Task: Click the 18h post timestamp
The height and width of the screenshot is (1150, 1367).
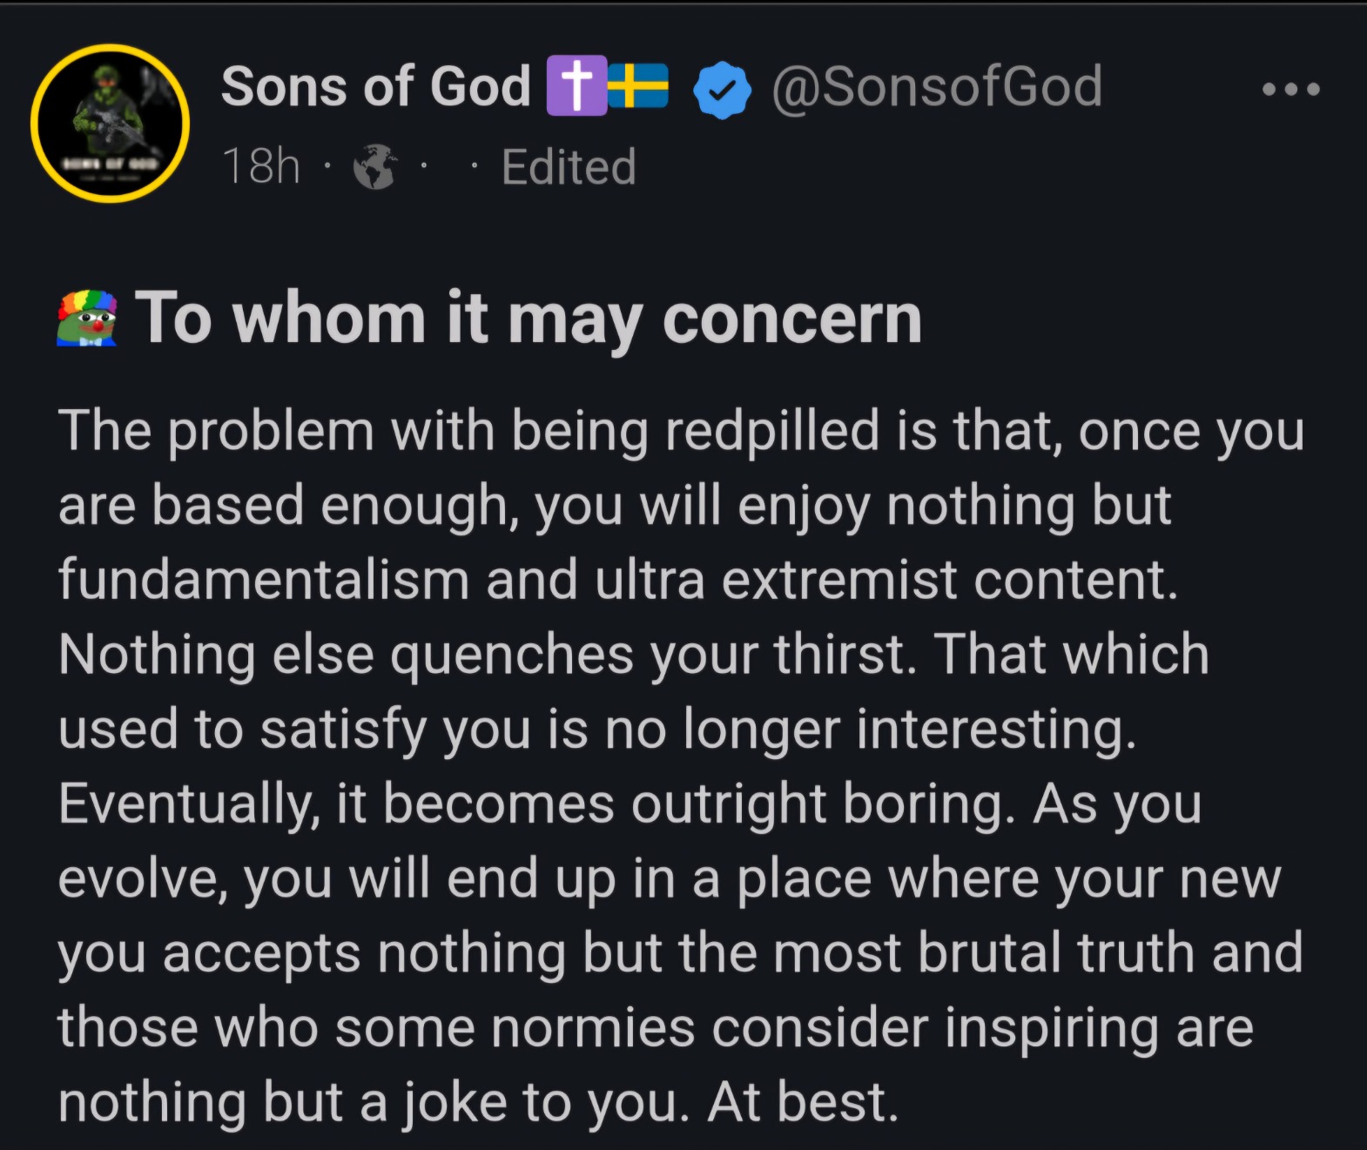Action: 260,166
